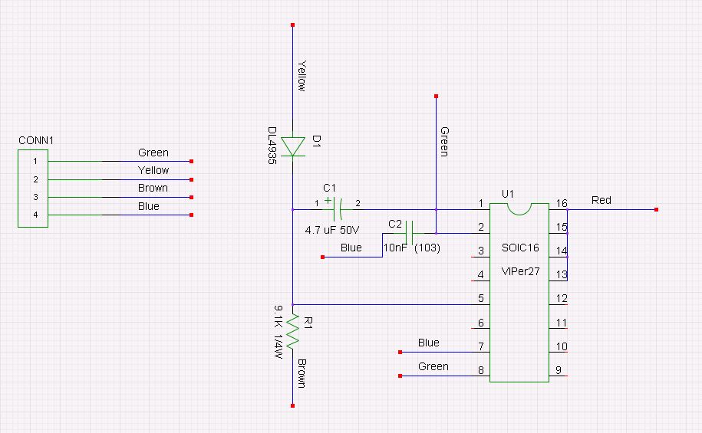This screenshot has width=702, height=433.
Task: Select U1 pin 16 number
Action: 562,204
